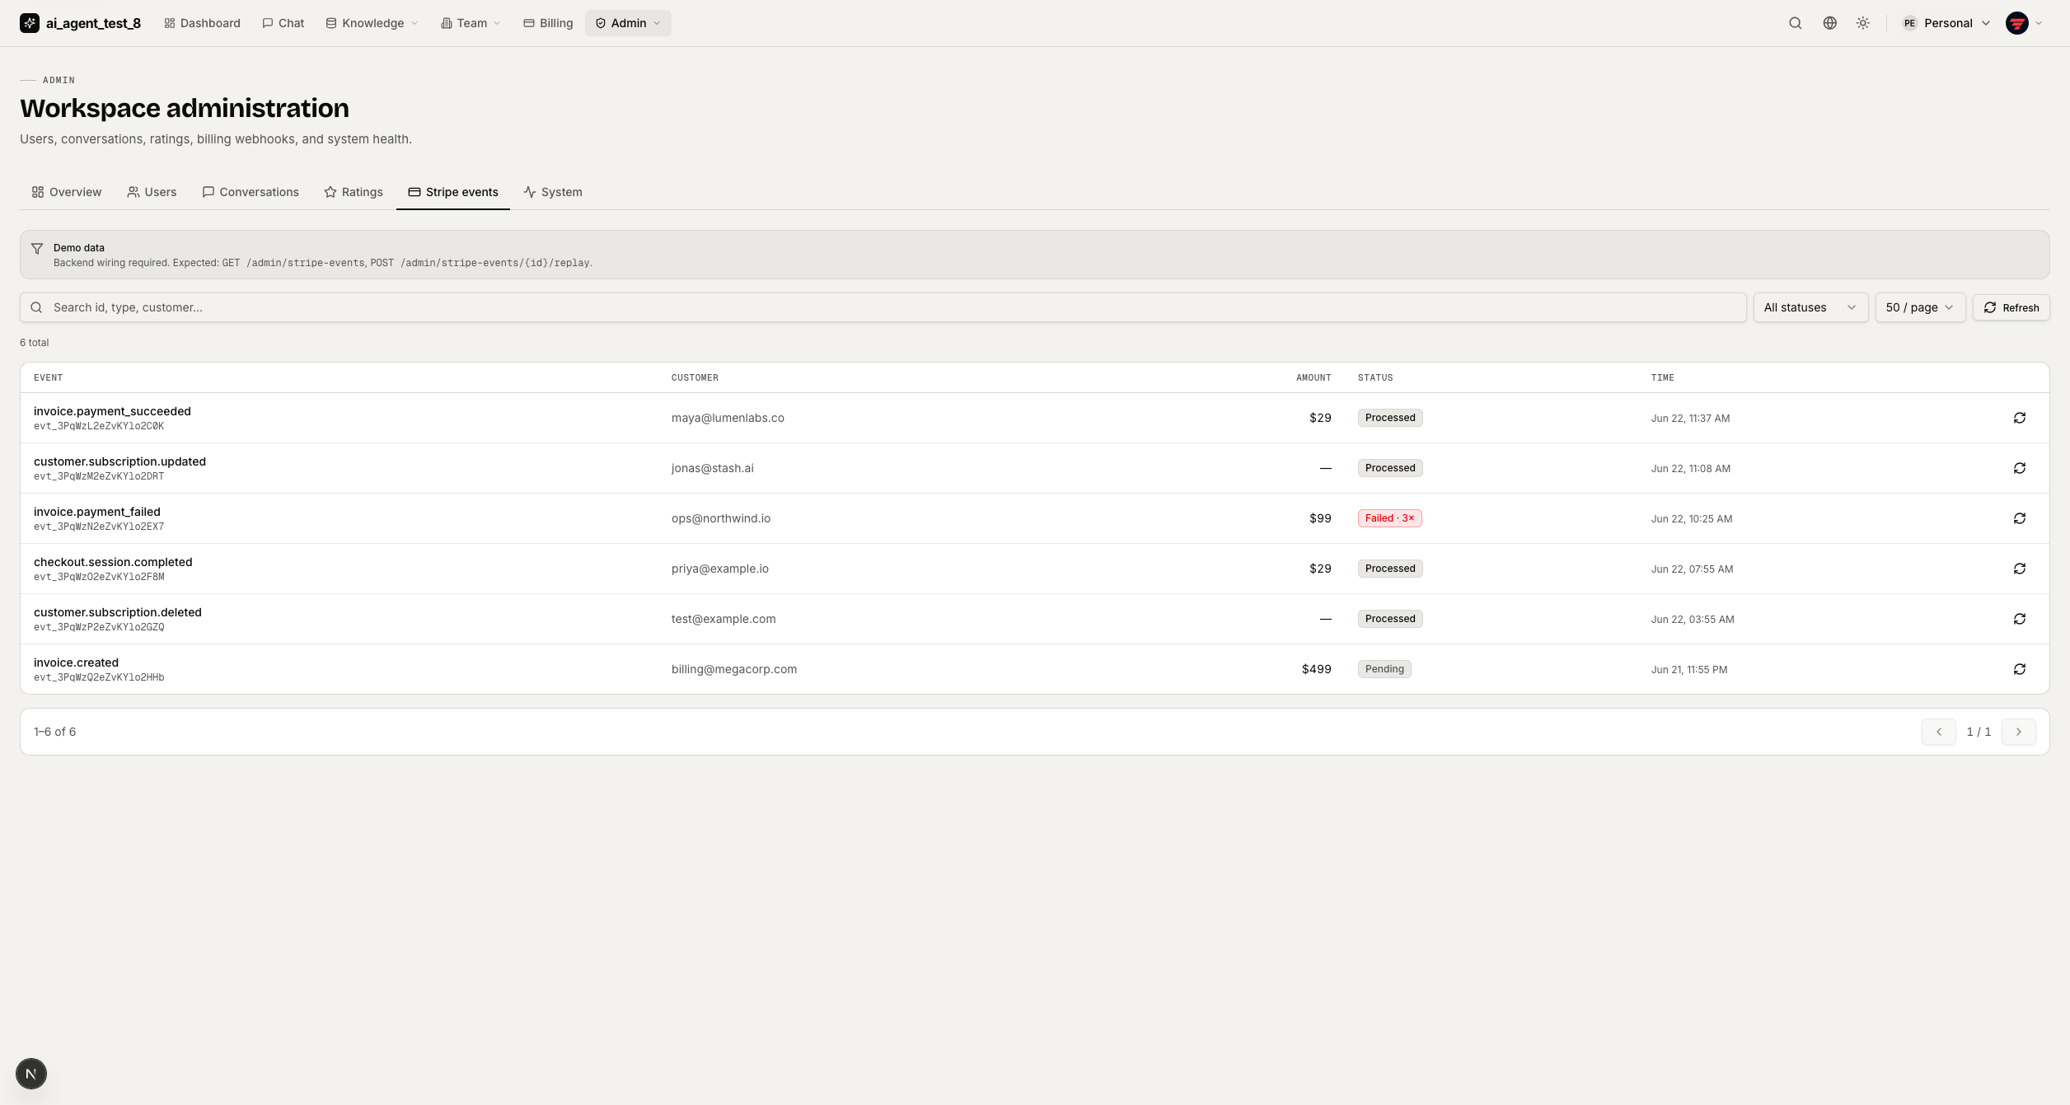Replay the customer.subscription.updated event
Image resolution: width=2070 pixels, height=1105 pixels.
[2019, 468]
